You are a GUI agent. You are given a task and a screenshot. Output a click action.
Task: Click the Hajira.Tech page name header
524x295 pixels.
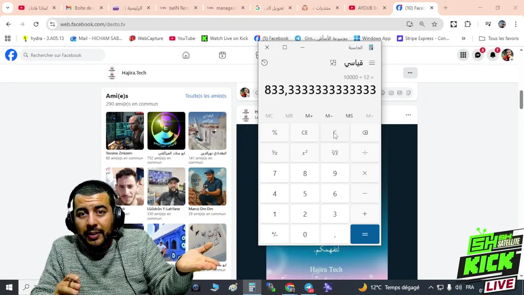[134, 73]
